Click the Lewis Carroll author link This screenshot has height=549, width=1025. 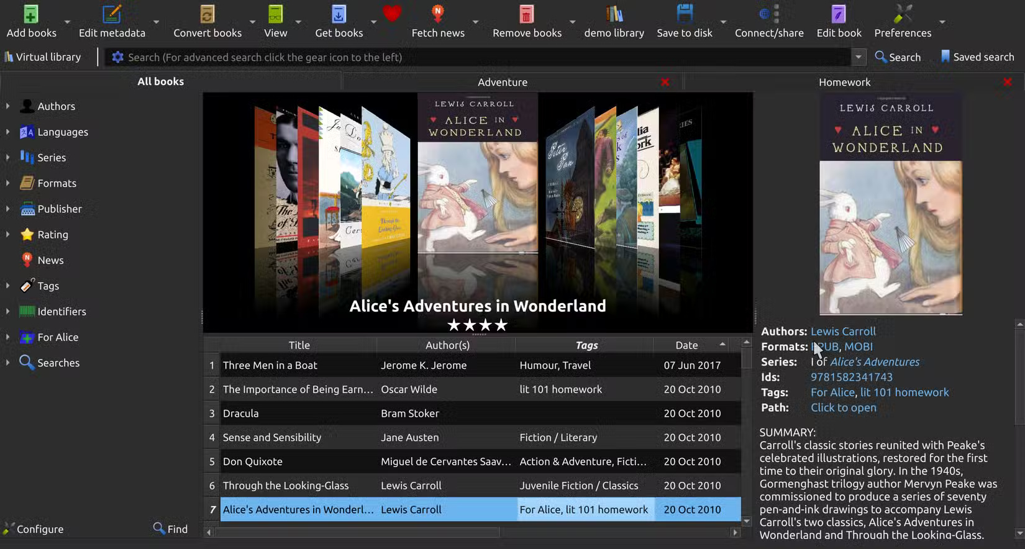coord(842,332)
